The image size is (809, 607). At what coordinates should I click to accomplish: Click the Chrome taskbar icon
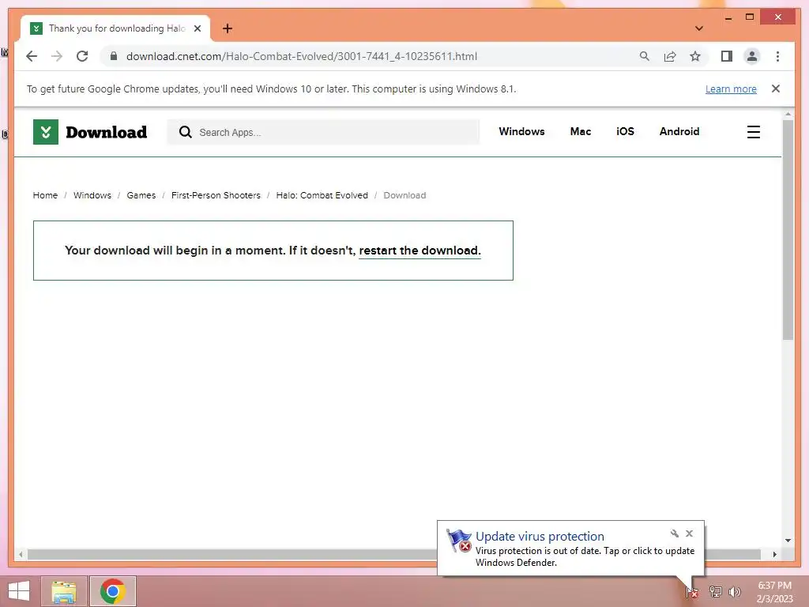click(113, 591)
